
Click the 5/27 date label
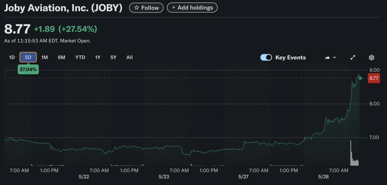pyautogui.click(x=244, y=177)
